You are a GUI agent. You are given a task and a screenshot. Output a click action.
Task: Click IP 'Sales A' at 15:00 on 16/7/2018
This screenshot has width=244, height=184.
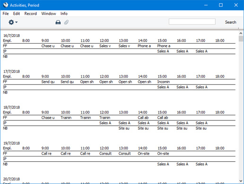[163, 51]
